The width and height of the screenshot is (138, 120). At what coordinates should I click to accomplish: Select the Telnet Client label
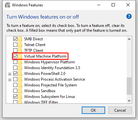point(35,45)
